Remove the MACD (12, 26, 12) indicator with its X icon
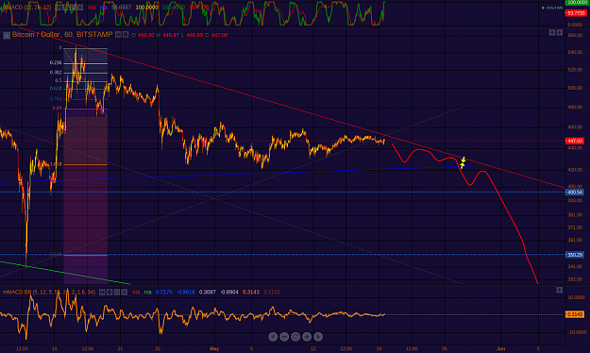This screenshot has width=590, height=353. (x=80, y=8)
